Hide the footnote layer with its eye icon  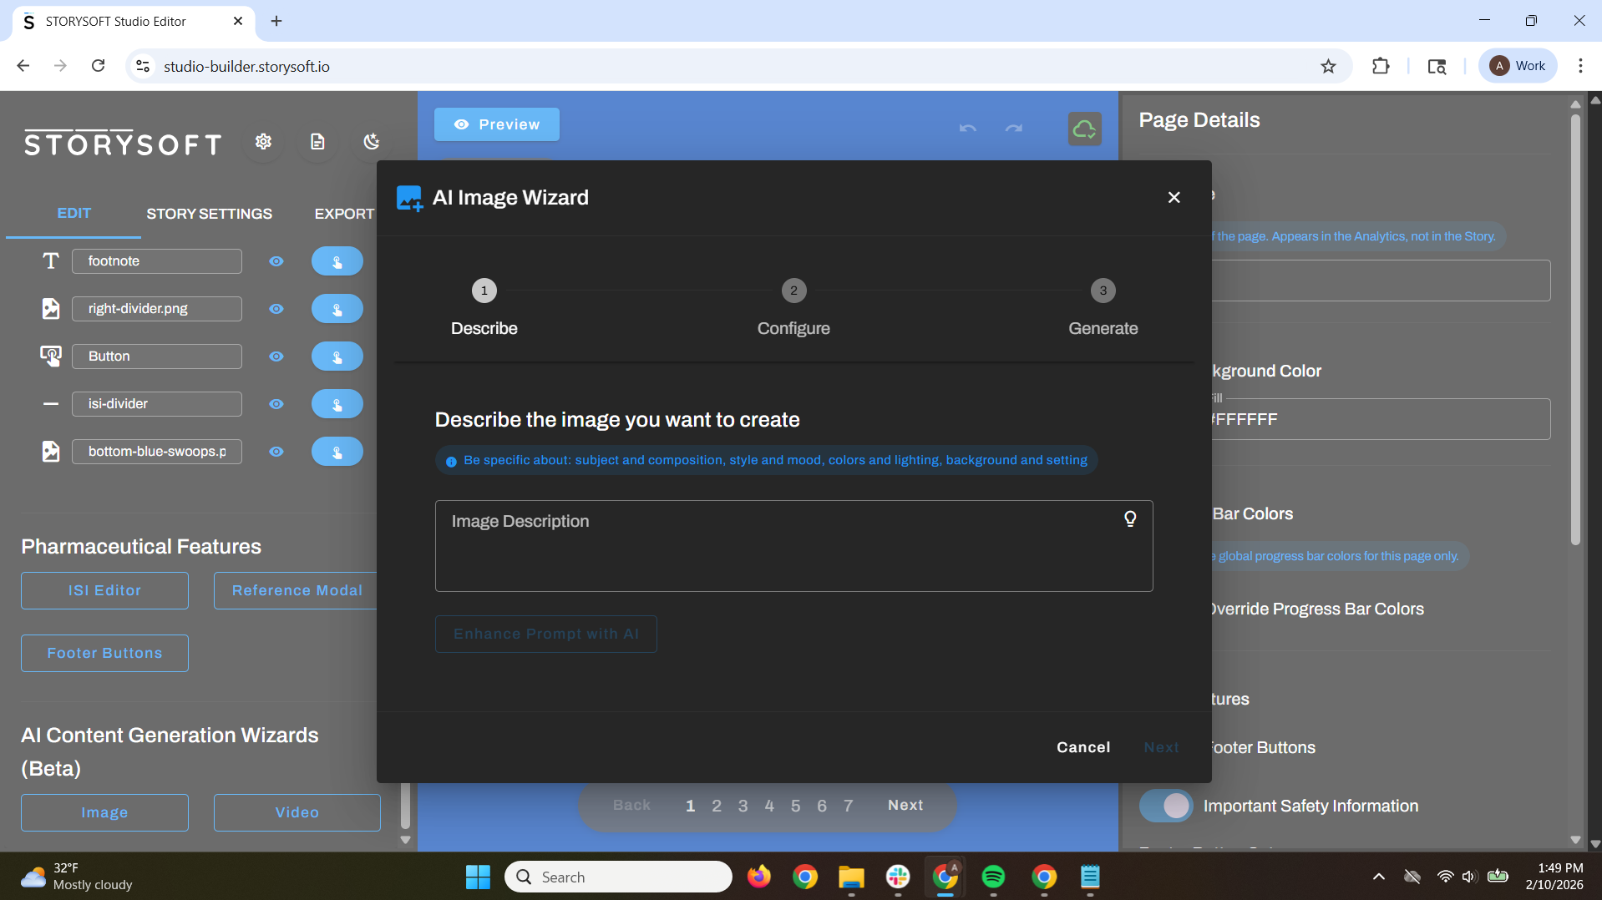pos(276,260)
